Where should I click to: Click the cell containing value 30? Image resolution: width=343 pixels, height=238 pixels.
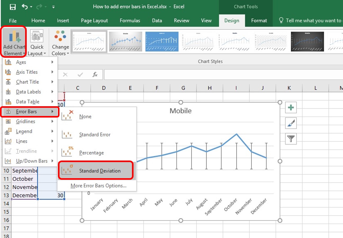[51, 195]
